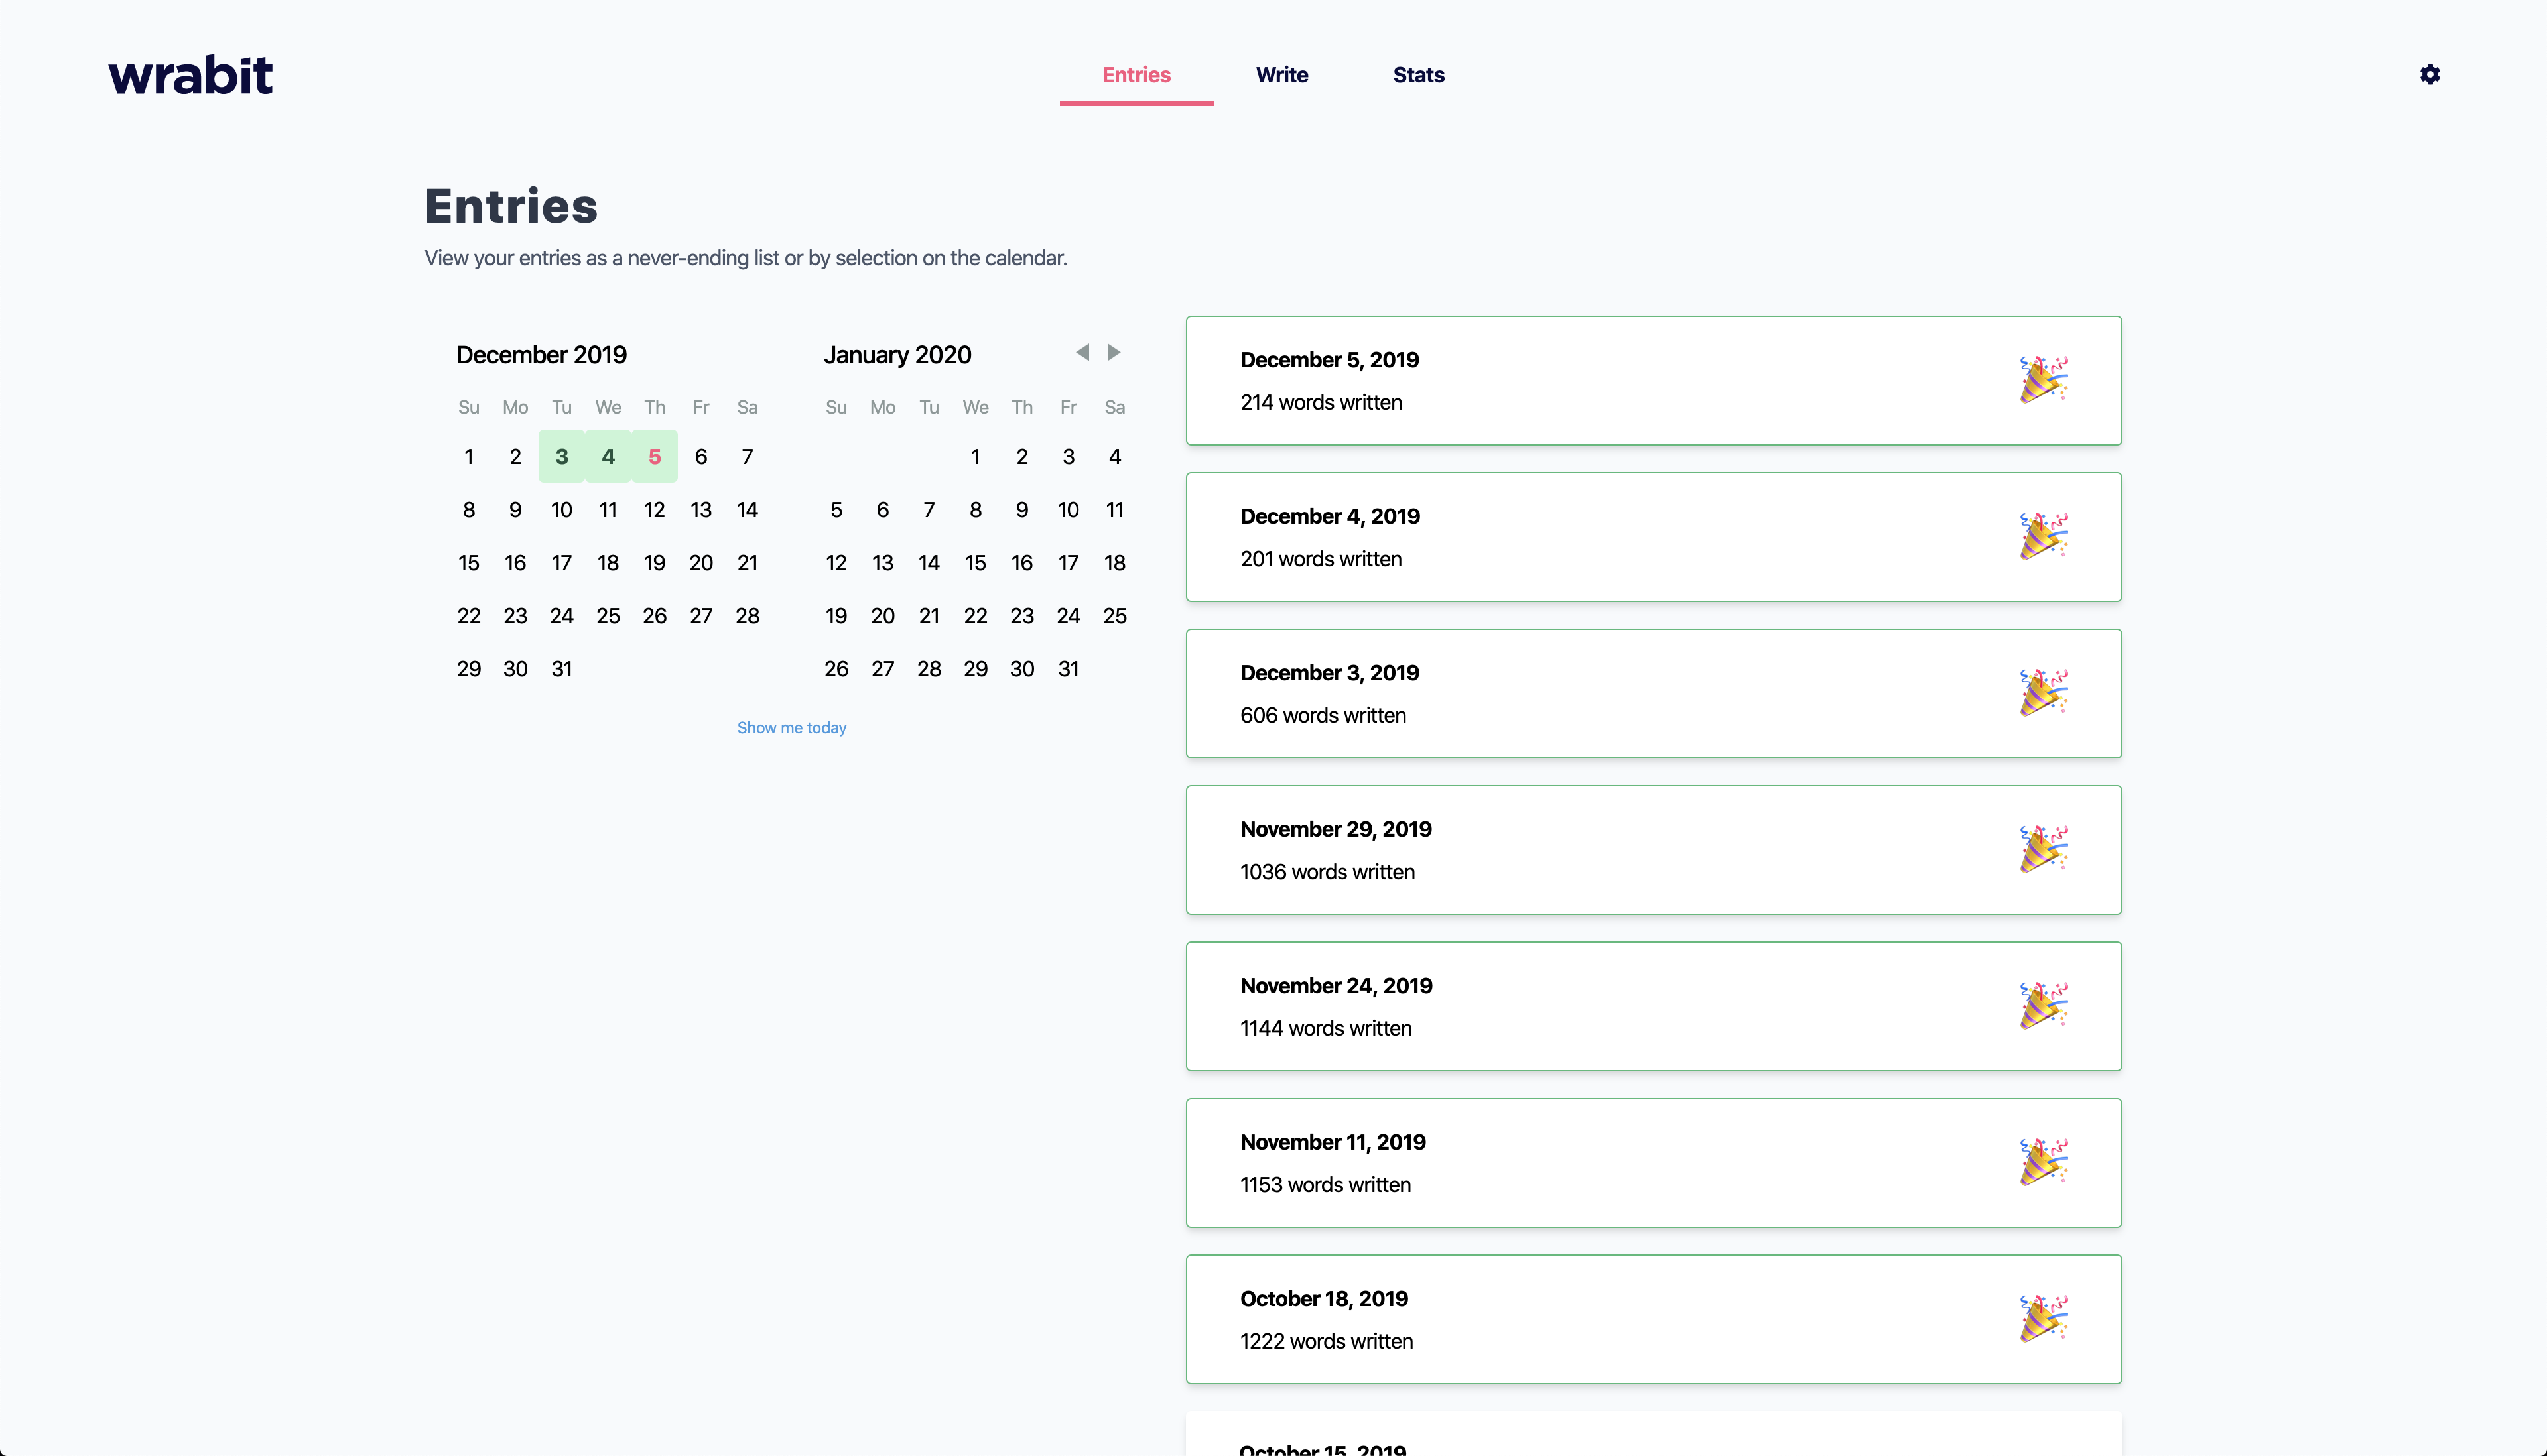This screenshot has width=2547, height=1456.
Task: Select highlighted December 3 on calendar
Action: click(561, 457)
